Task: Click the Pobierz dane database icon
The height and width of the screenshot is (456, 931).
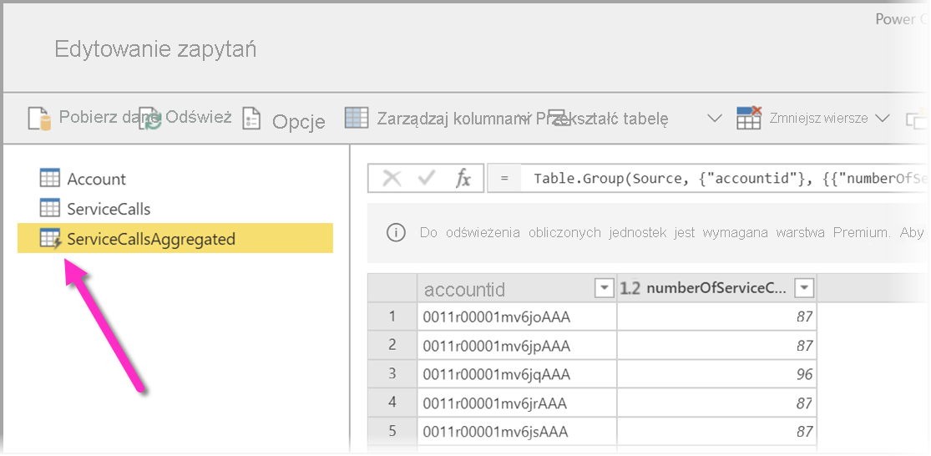Action: tap(40, 119)
